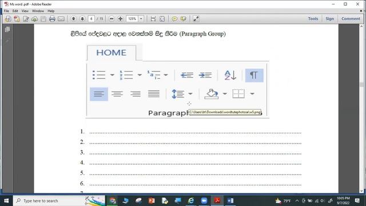The height and width of the screenshot is (206, 366).
Task: Zoom out with the minus button
Action: [x=112, y=19]
